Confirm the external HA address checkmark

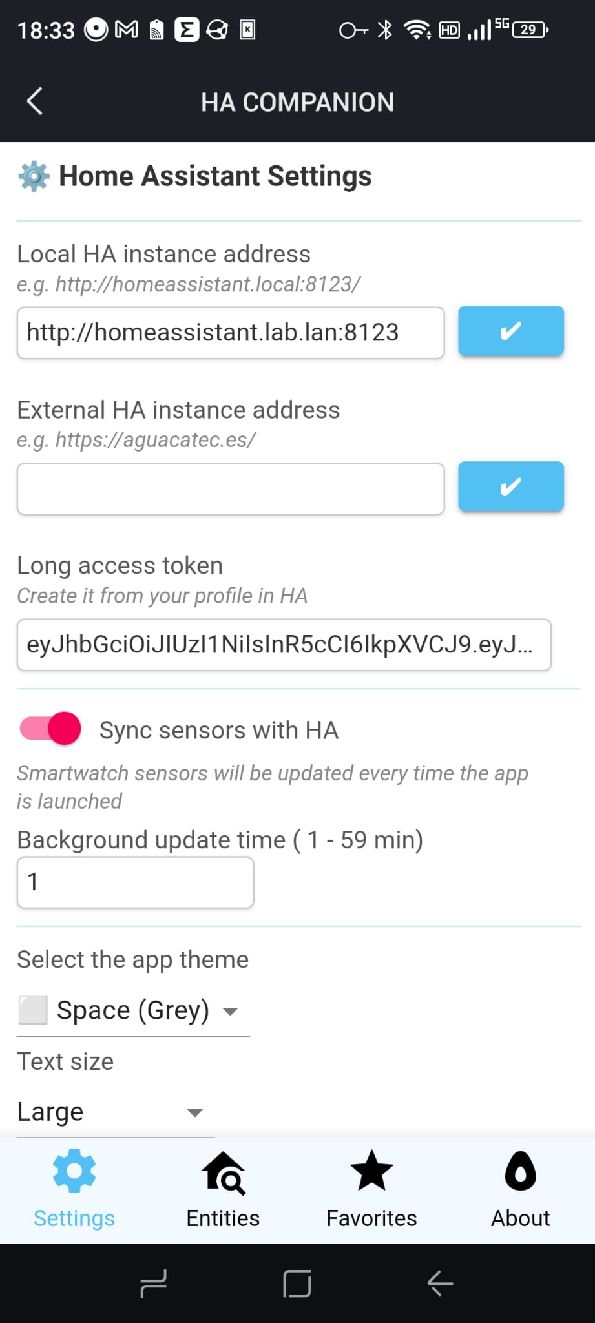click(x=510, y=487)
